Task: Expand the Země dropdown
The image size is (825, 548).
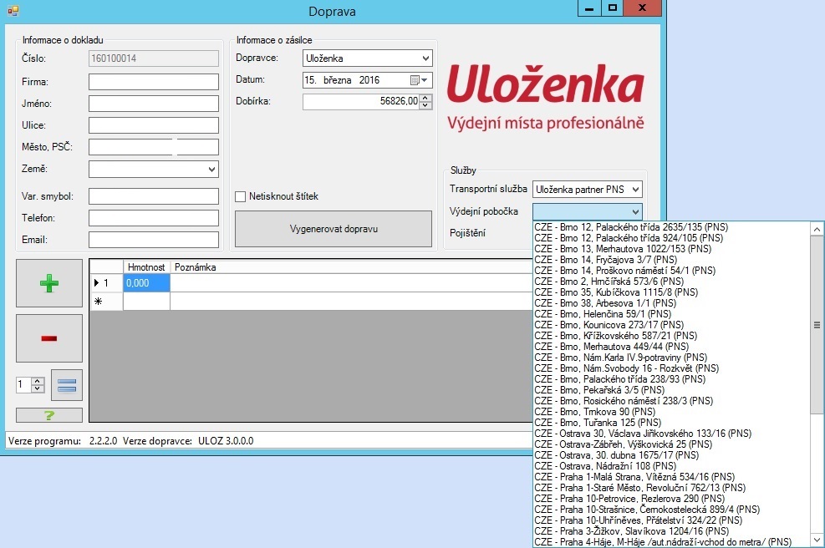Action: (211, 170)
